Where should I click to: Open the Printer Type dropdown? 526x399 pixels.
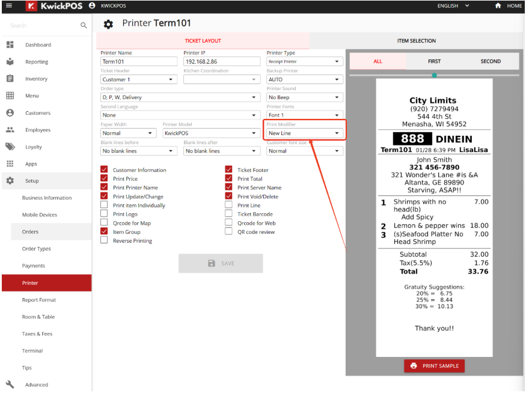point(305,61)
